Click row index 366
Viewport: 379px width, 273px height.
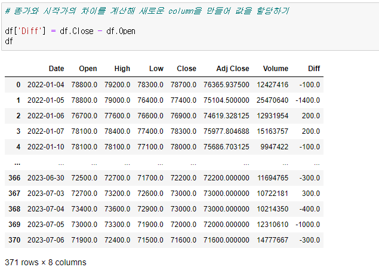(14, 178)
